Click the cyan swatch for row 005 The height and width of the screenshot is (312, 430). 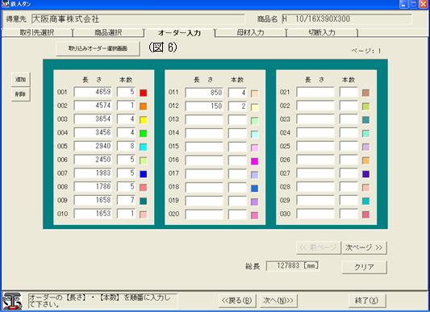(x=143, y=147)
